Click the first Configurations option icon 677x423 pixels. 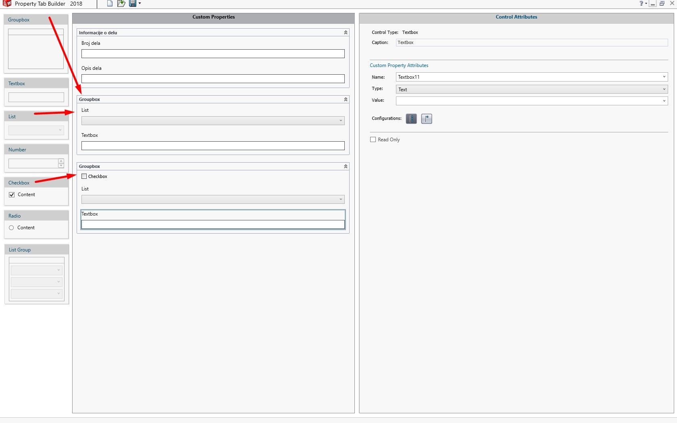411,119
